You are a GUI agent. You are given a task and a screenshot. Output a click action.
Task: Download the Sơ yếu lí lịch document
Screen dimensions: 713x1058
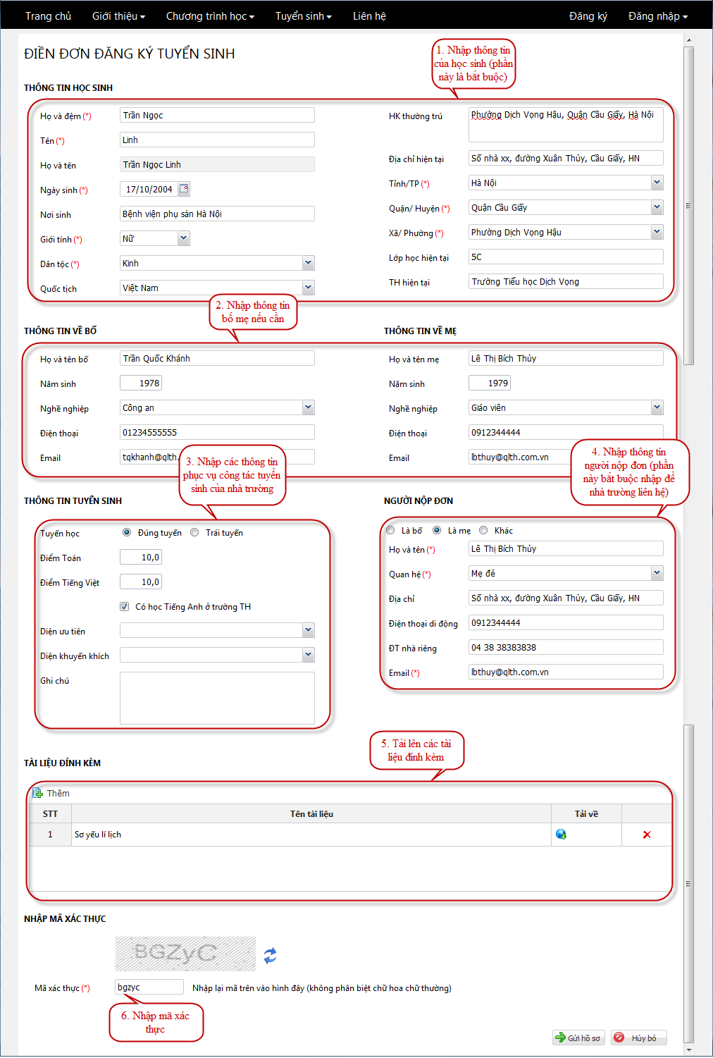click(x=561, y=835)
